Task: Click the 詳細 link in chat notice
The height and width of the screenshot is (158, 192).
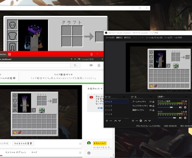Action: click(100, 108)
